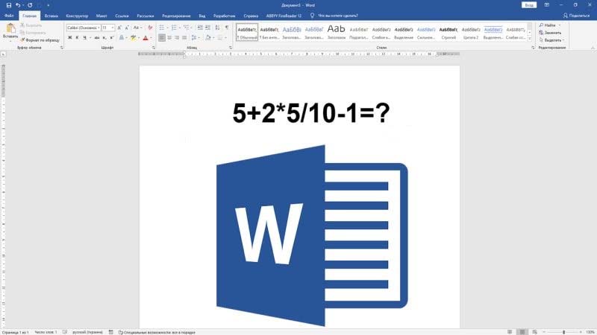Decrease font size with A-down icon

tap(127, 28)
